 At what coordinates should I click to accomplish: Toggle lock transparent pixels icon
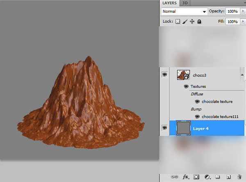(x=178, y=21)
